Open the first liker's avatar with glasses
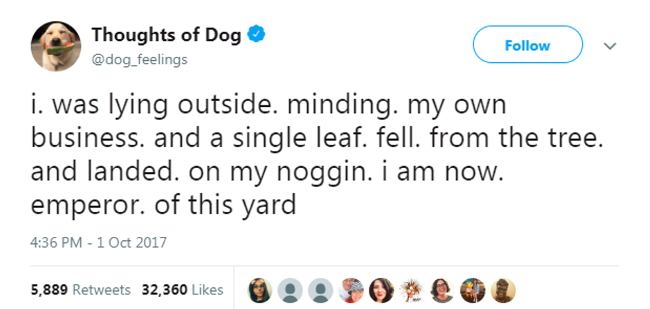Viewport: 650px width, 309px height. click(x=260, y=290)
